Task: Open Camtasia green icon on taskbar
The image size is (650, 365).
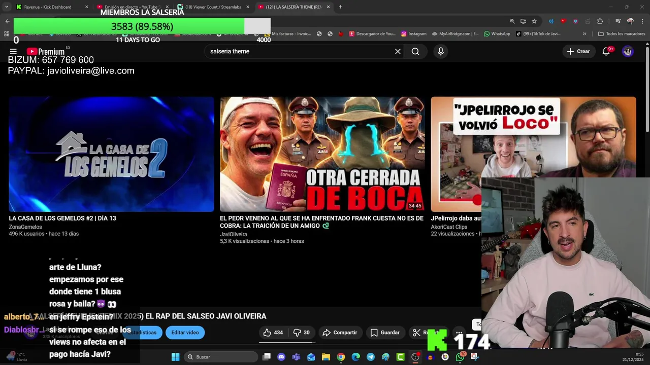Action: click(400, 357)
